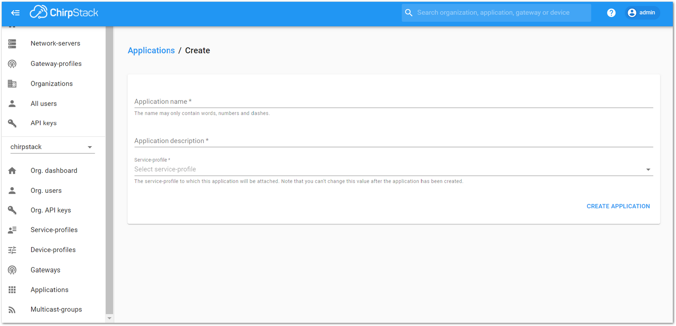Open the Device-profiles page
Screen dimensions: 676x326
click(x=54, y=250)
